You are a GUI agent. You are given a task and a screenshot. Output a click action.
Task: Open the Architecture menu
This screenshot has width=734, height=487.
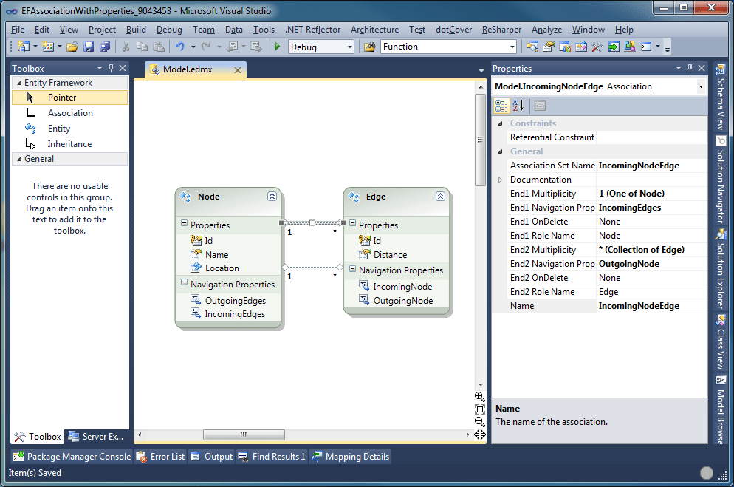click(374, 30)
